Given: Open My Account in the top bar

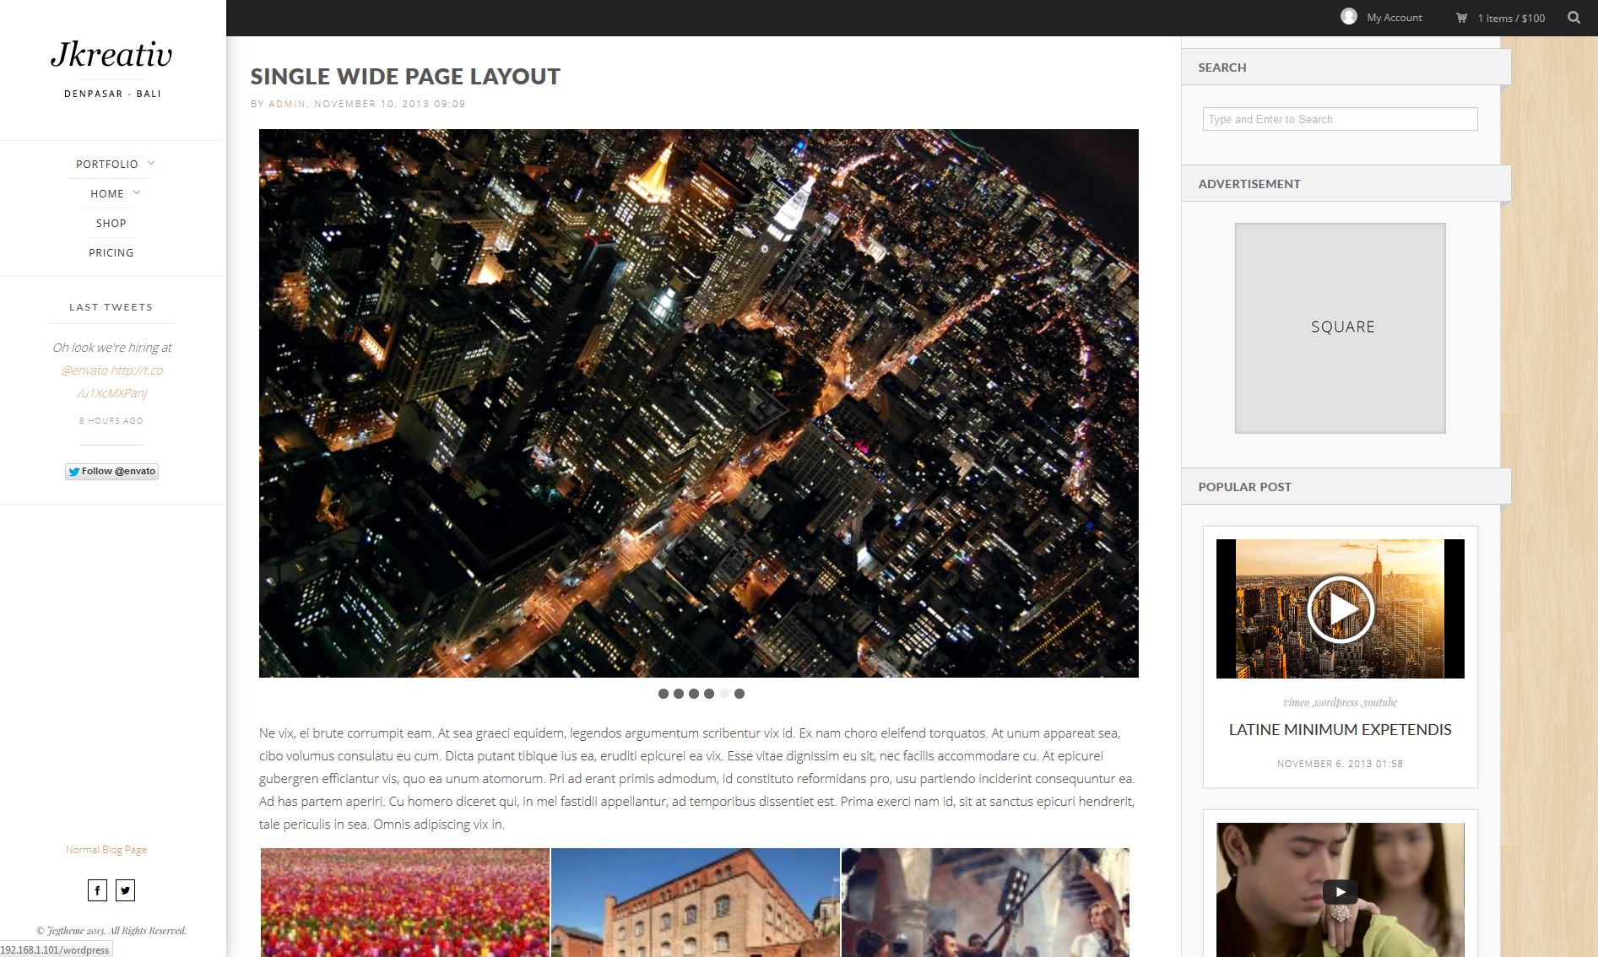Looking at the screenshot, I should pos(1394,17).
